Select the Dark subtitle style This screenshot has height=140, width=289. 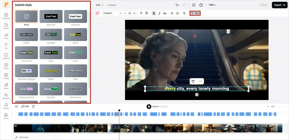coord(51,53)
